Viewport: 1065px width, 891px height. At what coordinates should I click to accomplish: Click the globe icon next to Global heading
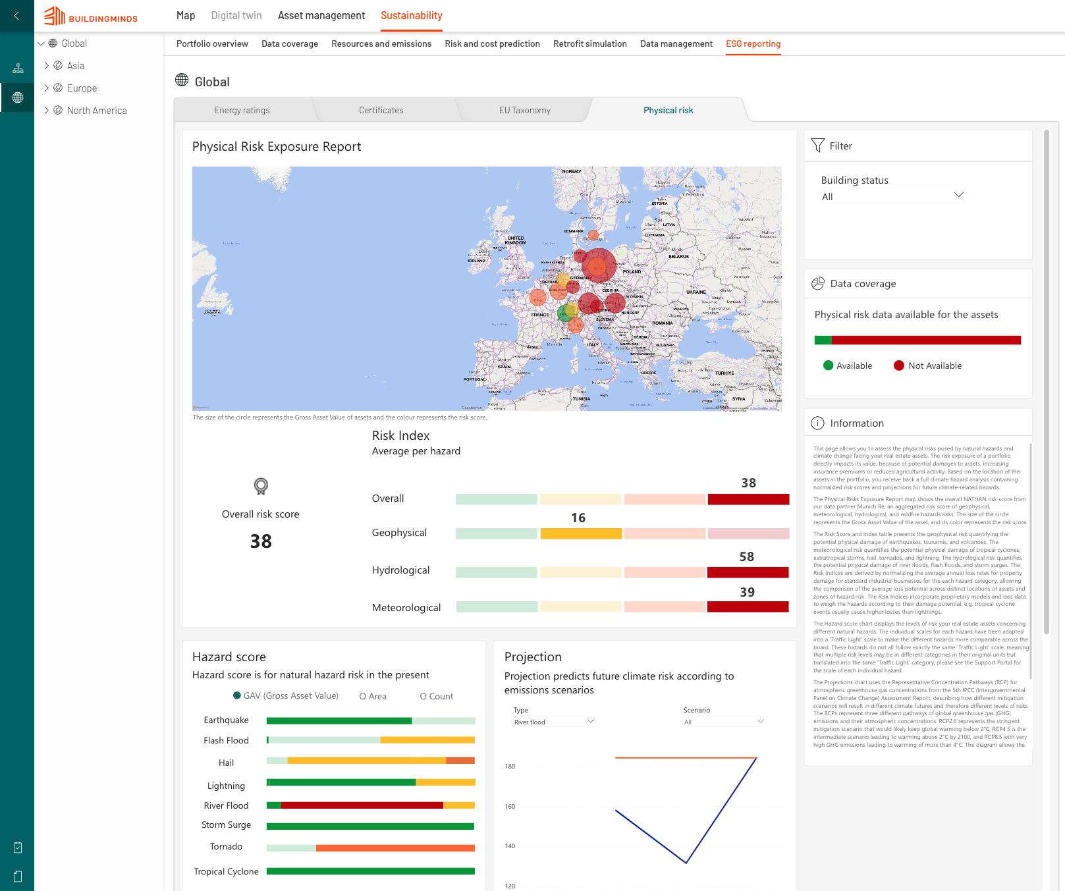point(182,80)
